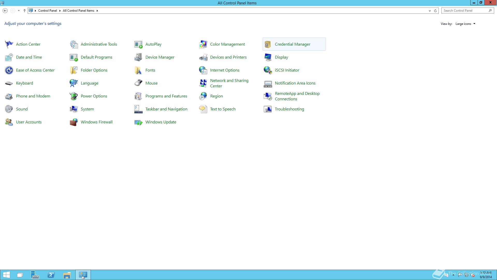The width and height of the screenshot is (497, 280).
Task: Click the All Control Panel Items breadcrumb
Action: 78,11
